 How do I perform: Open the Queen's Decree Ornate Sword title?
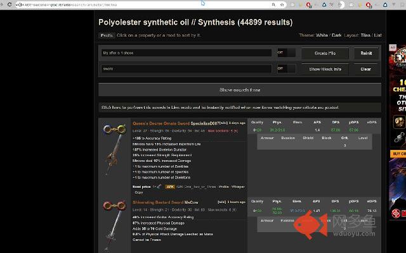pos(161,123)
